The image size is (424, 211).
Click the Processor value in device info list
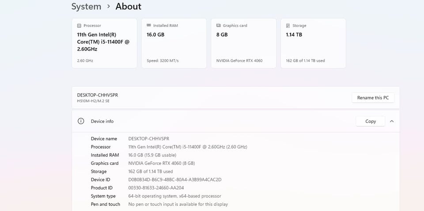188,147
